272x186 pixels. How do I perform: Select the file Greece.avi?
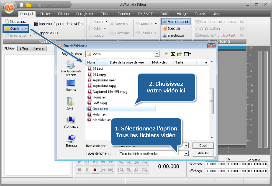121,109
